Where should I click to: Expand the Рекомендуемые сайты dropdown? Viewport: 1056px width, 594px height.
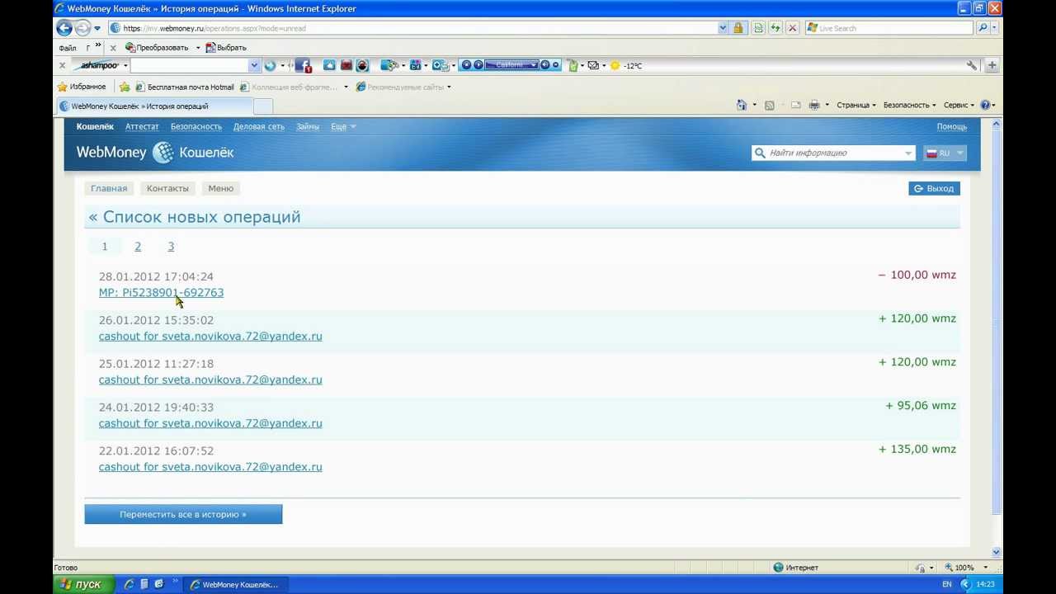pos(449,87)
